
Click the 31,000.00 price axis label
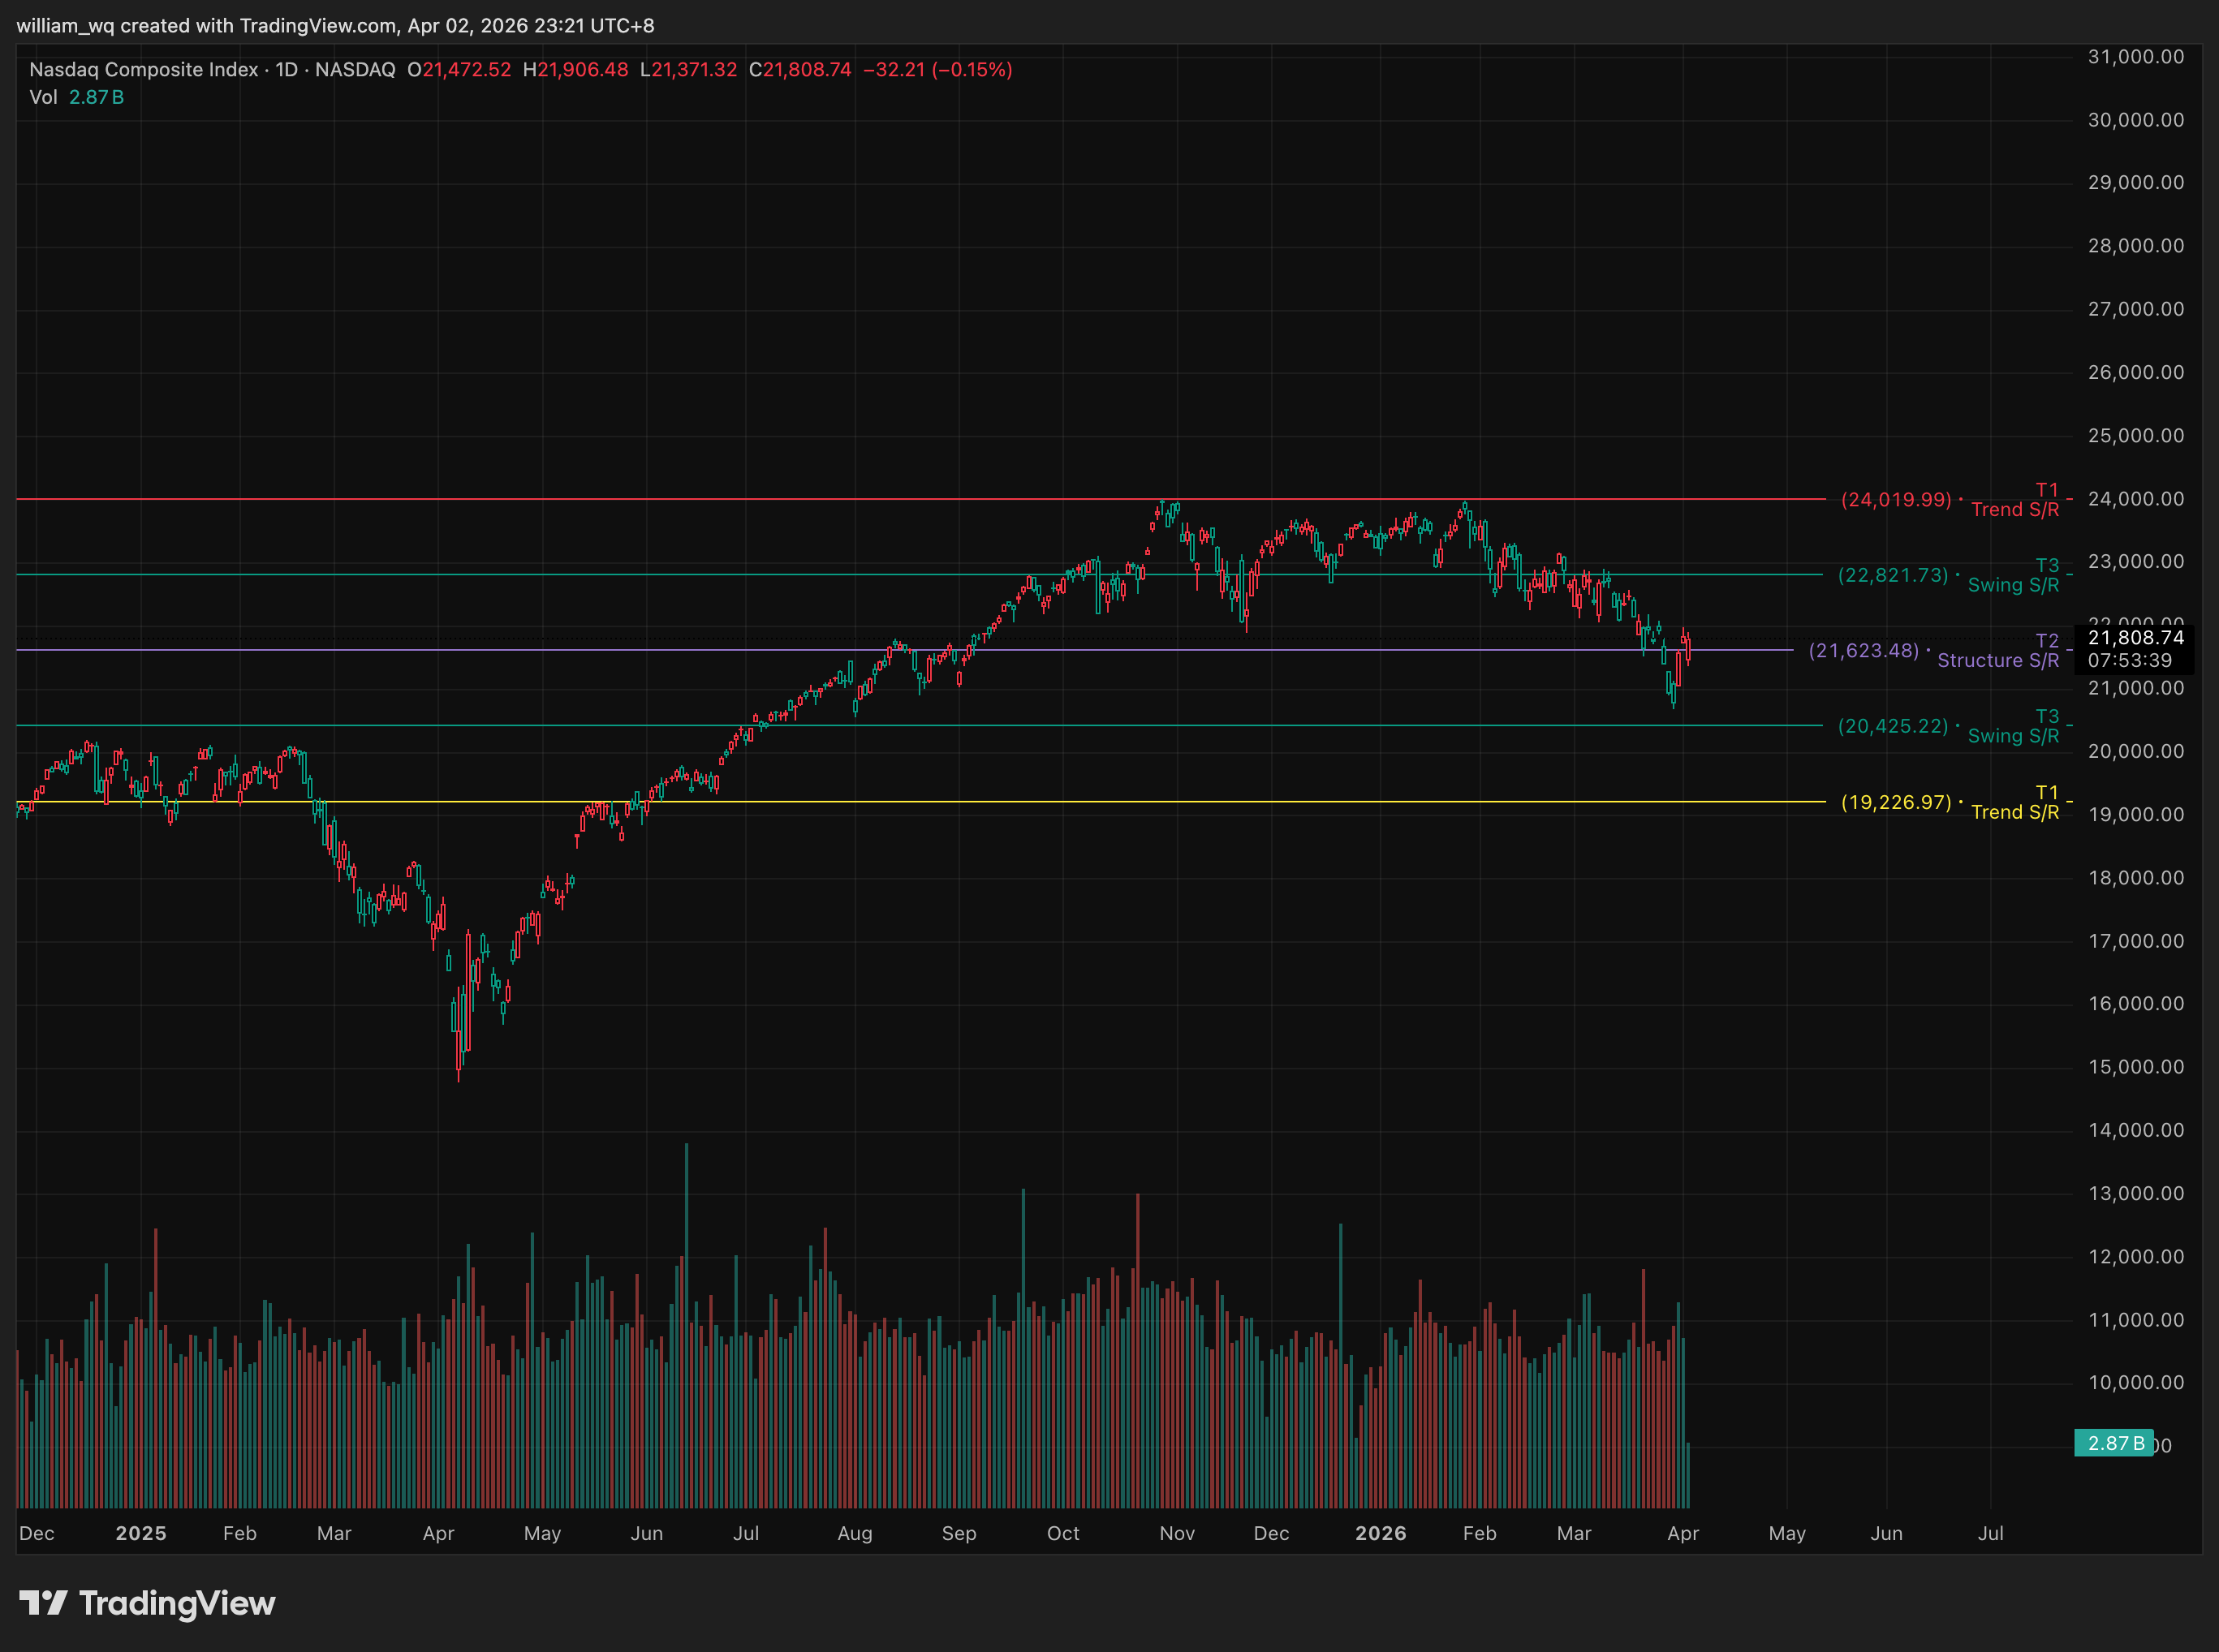coord(2136,57)
